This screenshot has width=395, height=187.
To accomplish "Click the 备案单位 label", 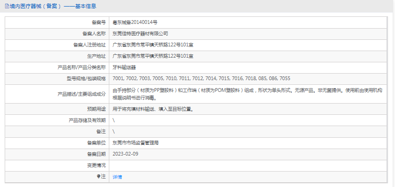I will pyautogui.click(x=97, y=143).
